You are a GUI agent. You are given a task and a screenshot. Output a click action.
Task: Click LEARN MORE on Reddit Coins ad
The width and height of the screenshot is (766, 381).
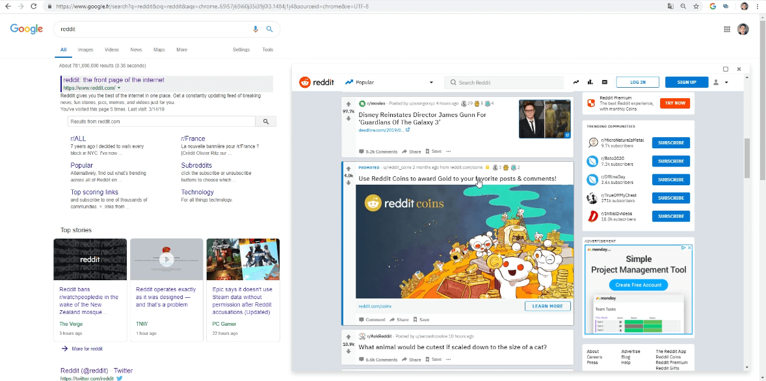click(x=548, y=306)
